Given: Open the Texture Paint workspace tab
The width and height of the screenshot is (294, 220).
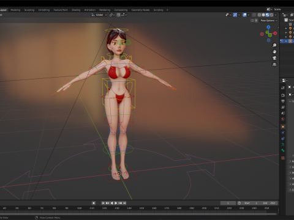Looking at the screenshot, I should (61, 10).
